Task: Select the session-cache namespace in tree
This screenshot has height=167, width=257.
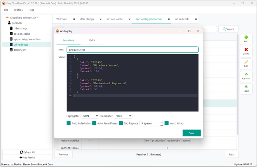Action: click(x=22, y=34)
